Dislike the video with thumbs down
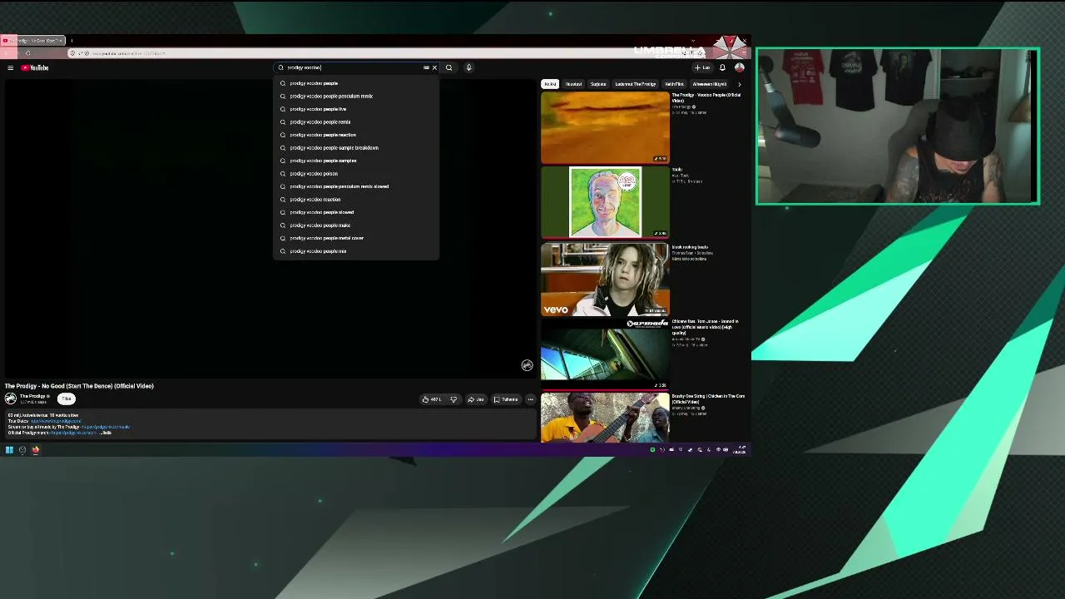The height and width of the screenshot is (599, 1065). [x=453, y=399]
